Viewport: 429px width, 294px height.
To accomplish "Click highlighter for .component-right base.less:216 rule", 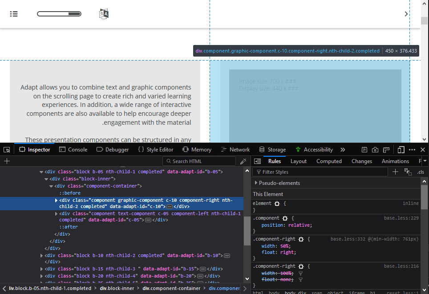I will tap(301, 266).
